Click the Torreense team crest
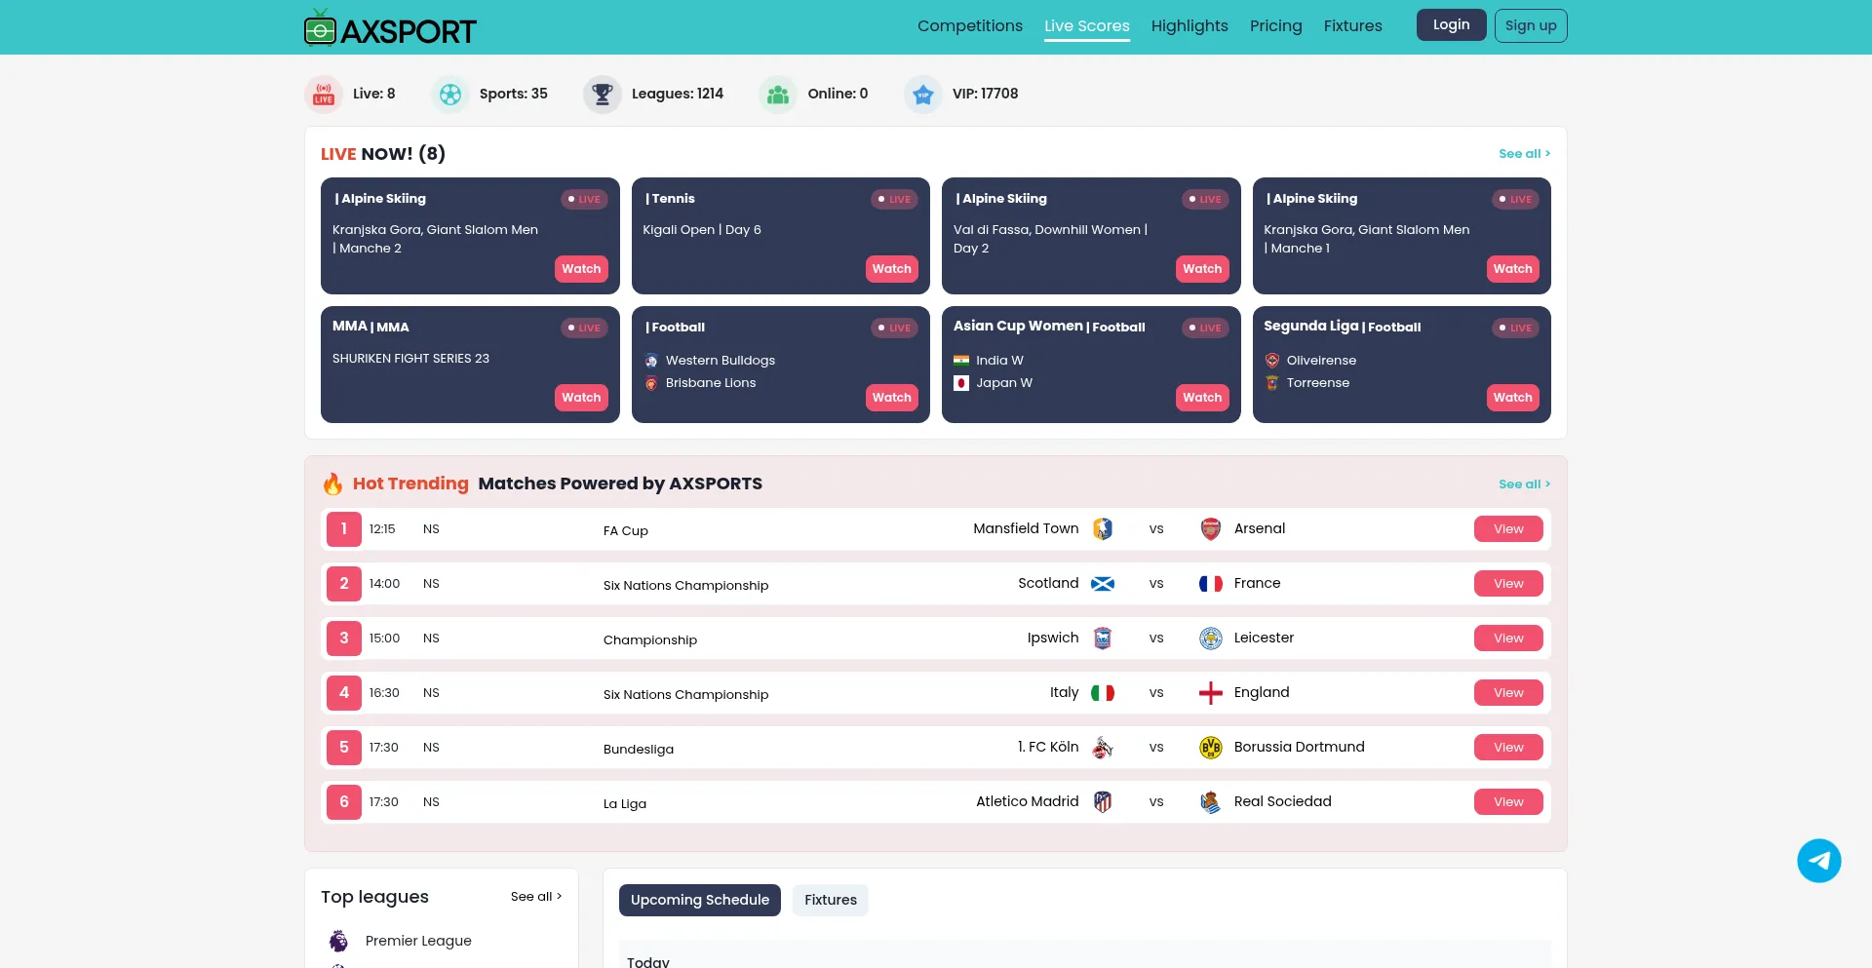The width and height of the screenshot is (1872, 968). pyautogui.click(x=1272, y=383)
